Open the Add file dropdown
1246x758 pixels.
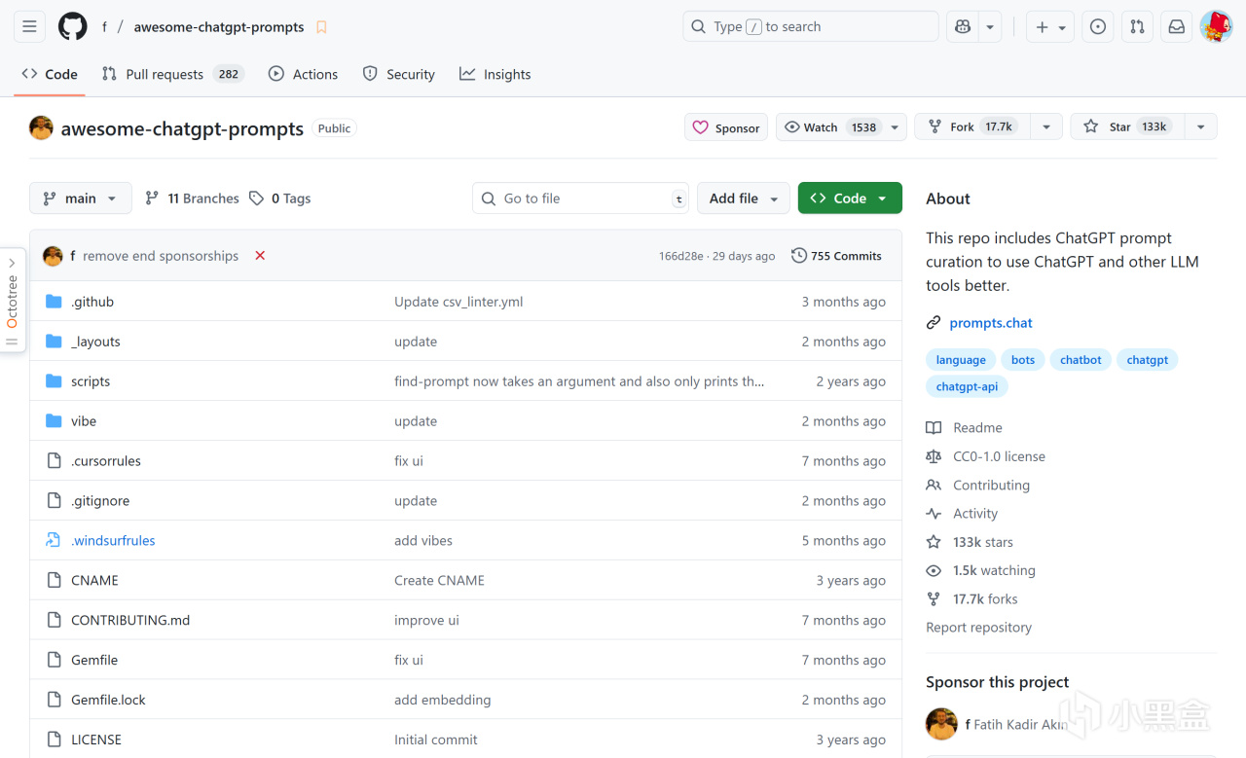click(744, 199)
